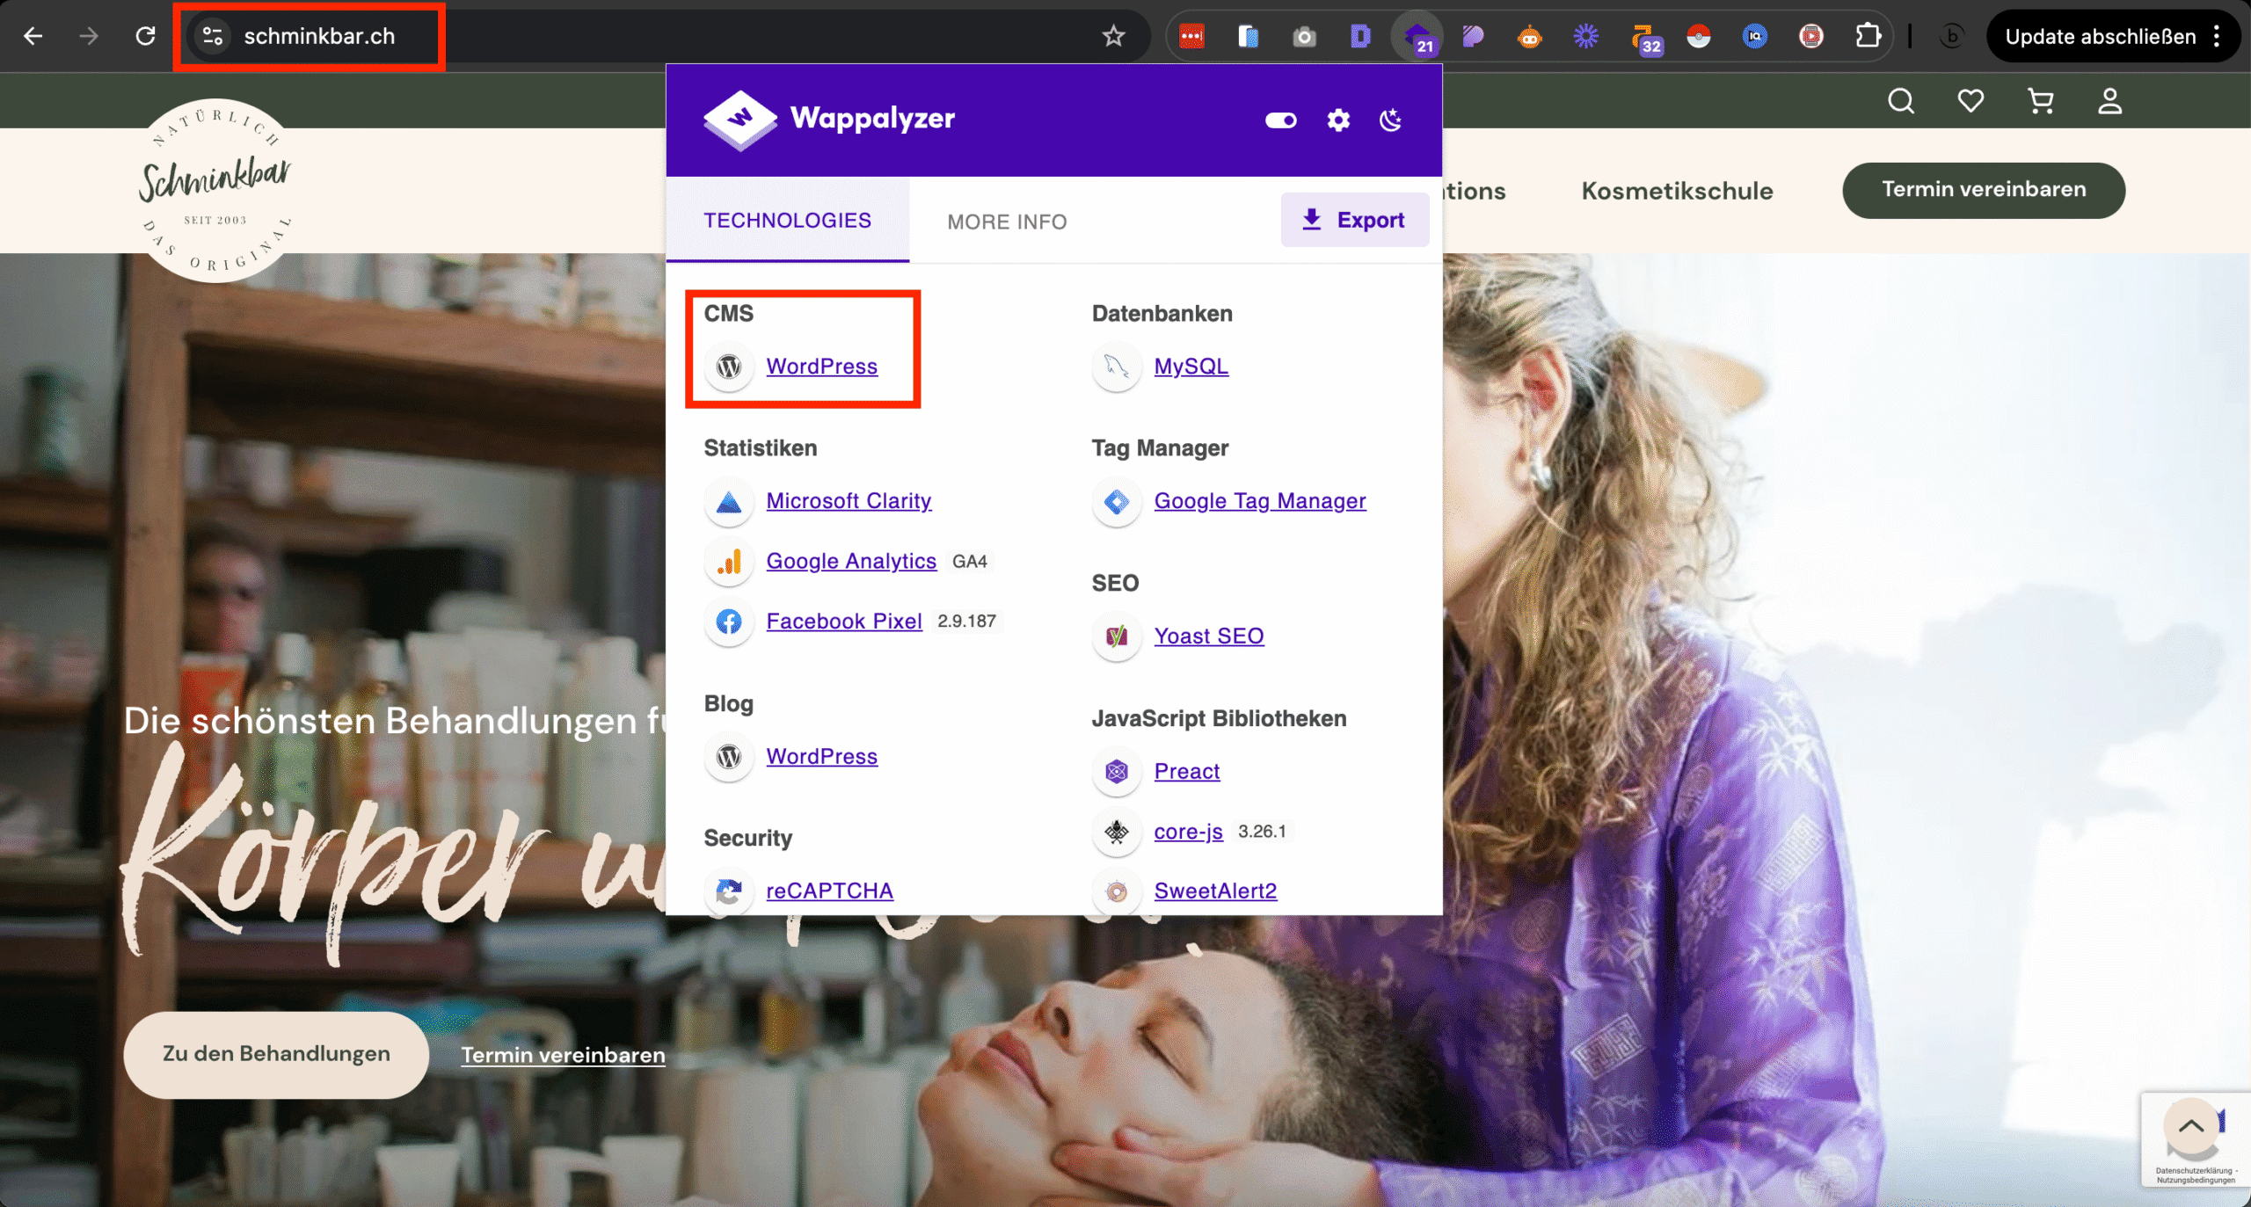This screenshot has width=2251, height=1207.
Task: Click the Termin vereinbaren hero link
Action: click(x=563, y=1055)
